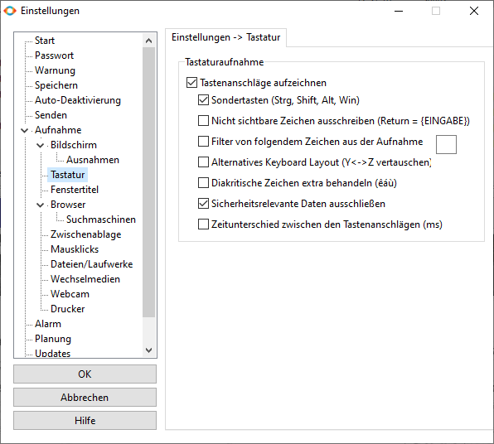This screenshot has height=444, width=494.
Task: Select the Einstellungen -> Tastatur tab
Action: click(226, 37)
